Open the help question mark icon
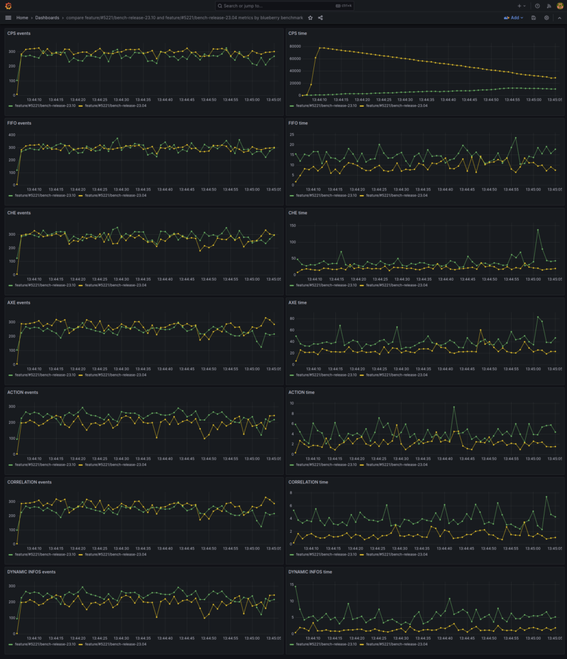This screenshot has width=567, height=659. [x=537, y=6]
